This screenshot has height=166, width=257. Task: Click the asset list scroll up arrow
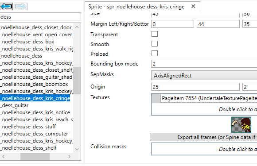[x=77, y=27]
